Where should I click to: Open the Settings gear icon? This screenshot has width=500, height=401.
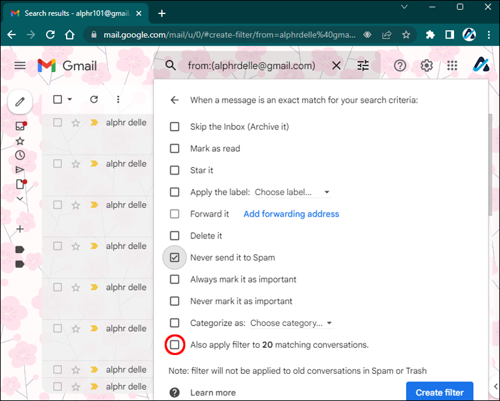click(x=427, y=66)
